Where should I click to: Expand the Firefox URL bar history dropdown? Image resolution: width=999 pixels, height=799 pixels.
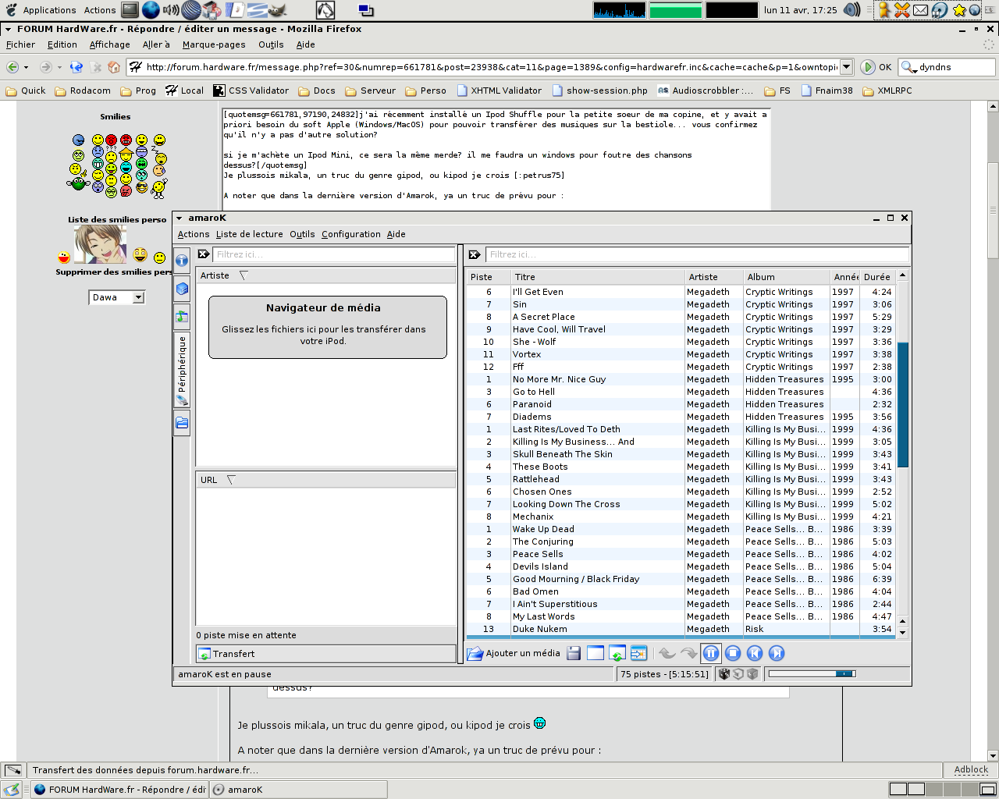[x=847, y=67]
